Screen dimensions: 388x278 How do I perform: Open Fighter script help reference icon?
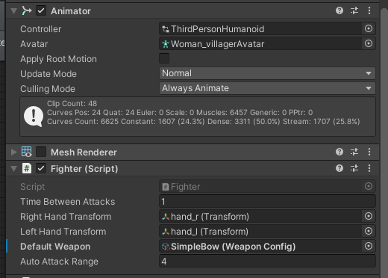(x=339, y=168)
